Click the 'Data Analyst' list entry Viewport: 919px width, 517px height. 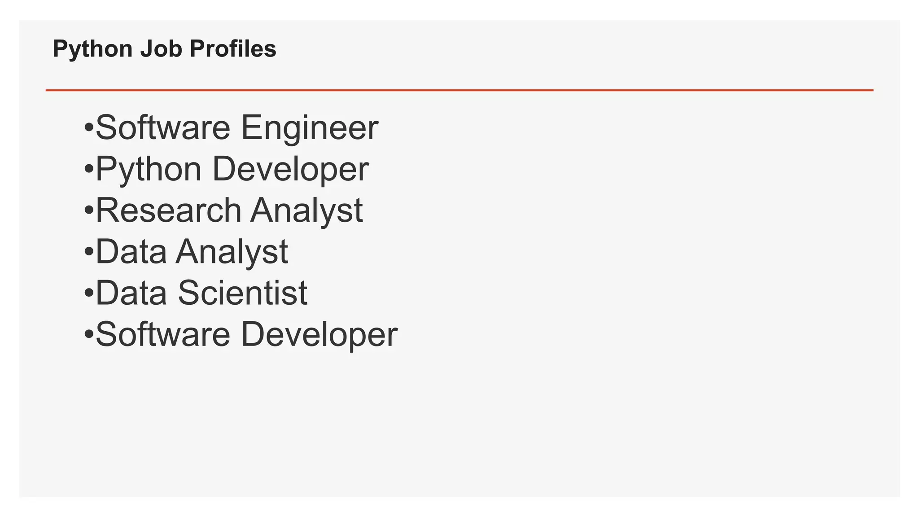pos(192,252)
